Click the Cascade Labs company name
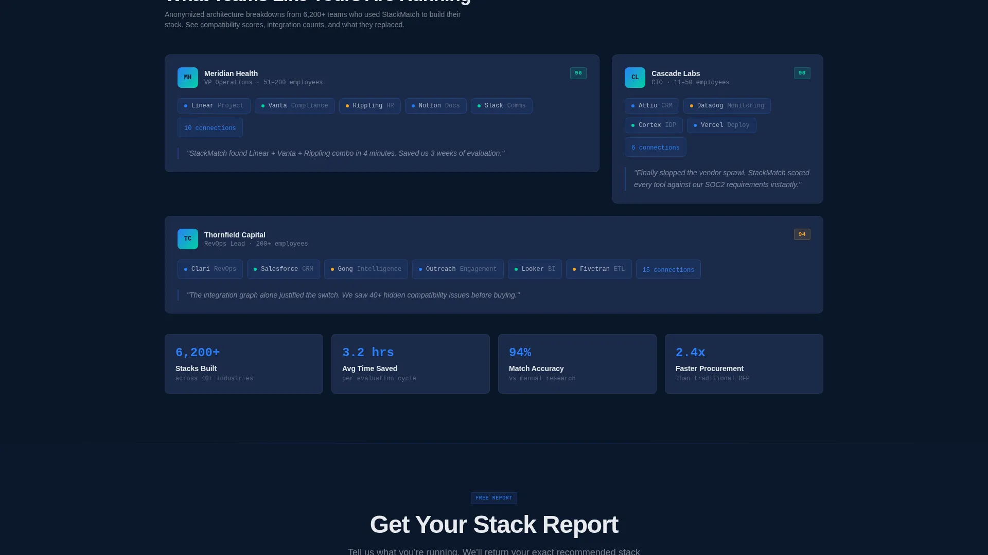This screenshot has height=555, width=988. (x=676, y=73)
